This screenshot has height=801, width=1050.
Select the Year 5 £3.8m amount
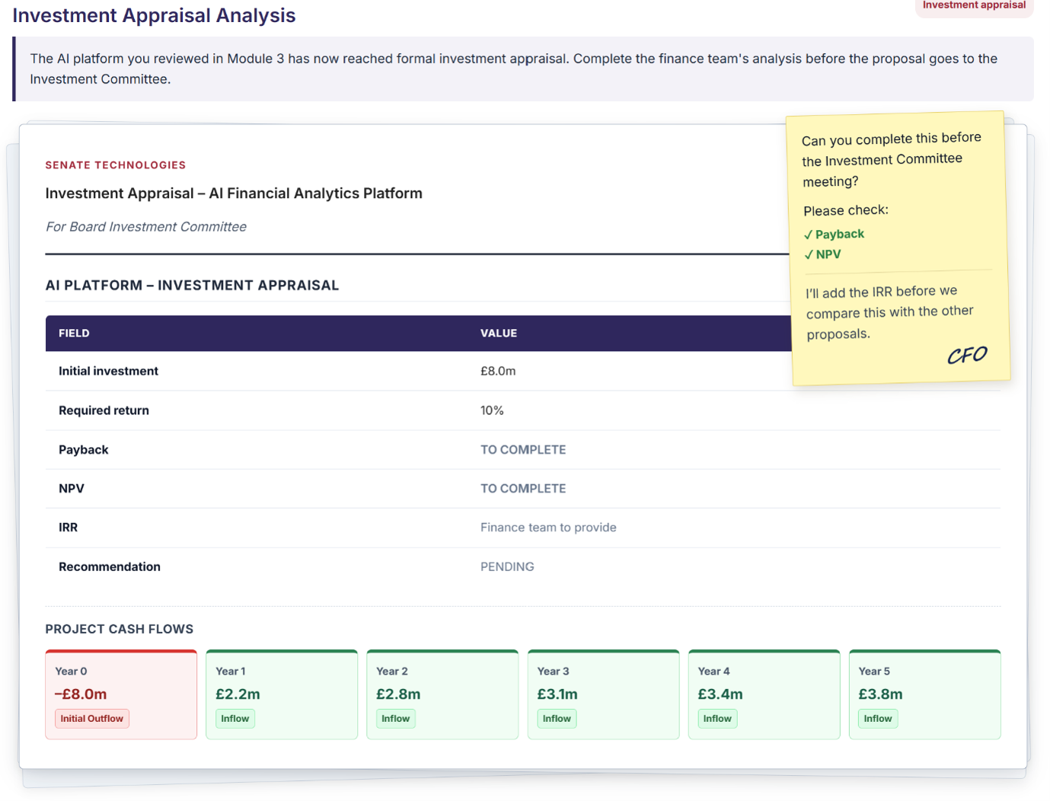tap(880, 694)
